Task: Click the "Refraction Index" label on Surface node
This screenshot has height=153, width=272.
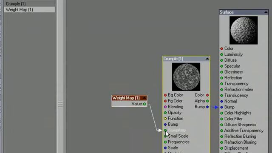Action: (x=239, y=90)
